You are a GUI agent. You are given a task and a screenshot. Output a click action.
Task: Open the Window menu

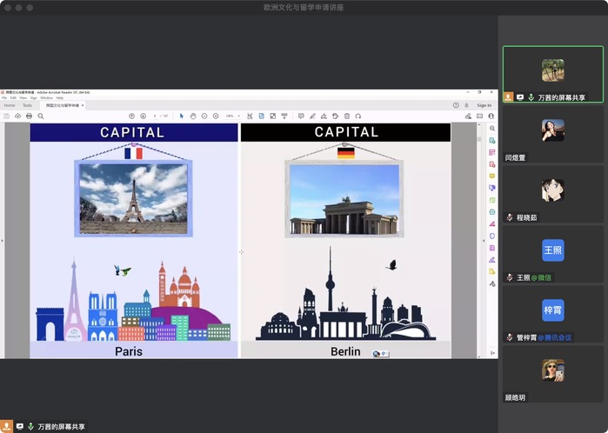click(46, 97)
